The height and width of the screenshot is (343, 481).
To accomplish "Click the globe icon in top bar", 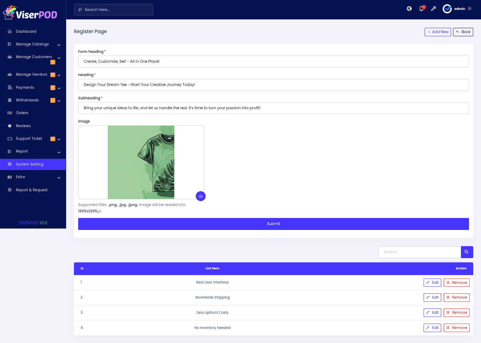I will coord(409,9).
